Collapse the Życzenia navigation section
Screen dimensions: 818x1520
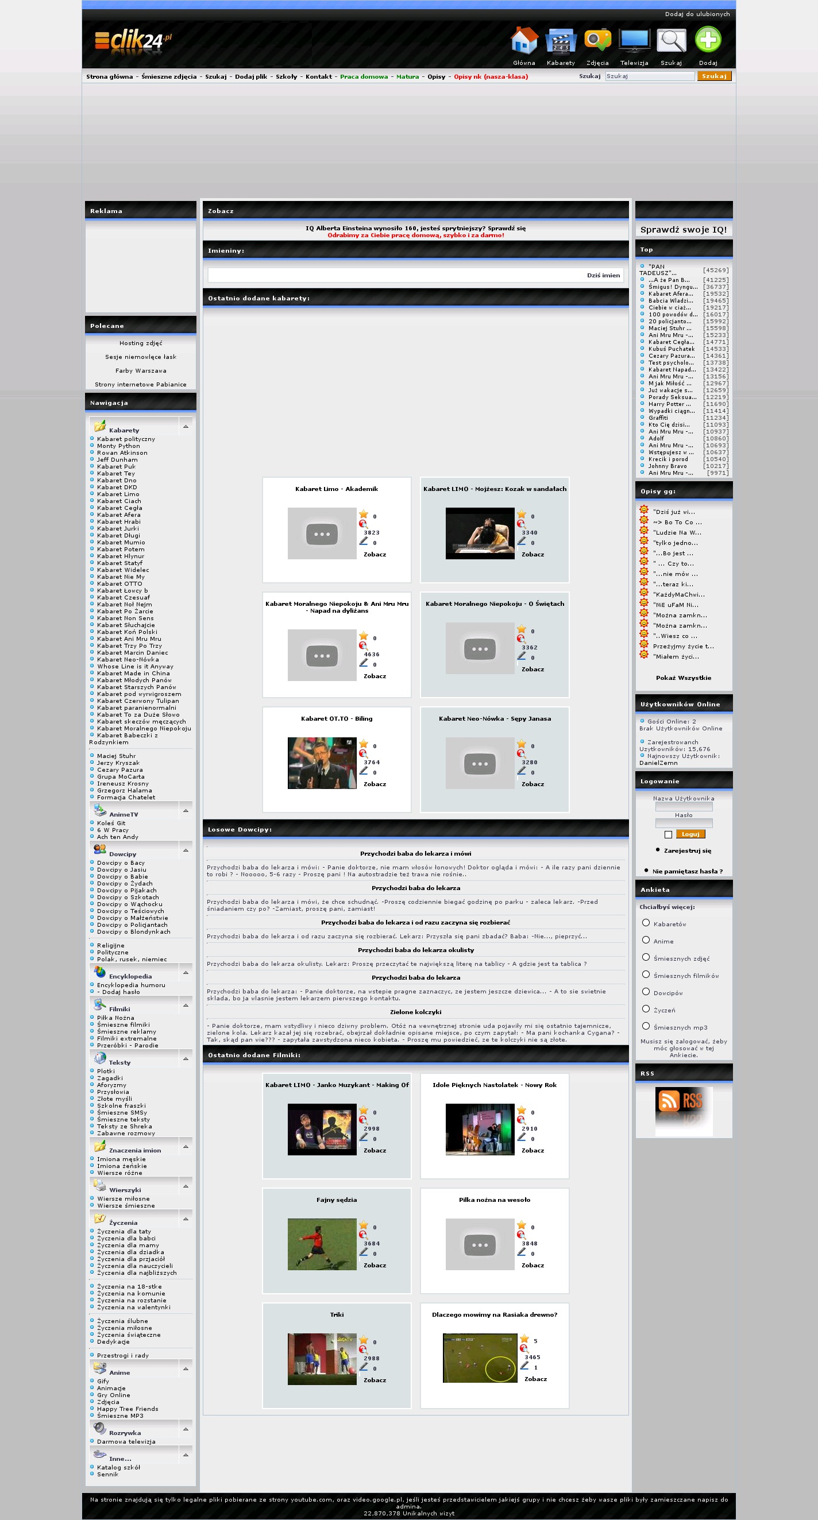(x=186, y=1219)
